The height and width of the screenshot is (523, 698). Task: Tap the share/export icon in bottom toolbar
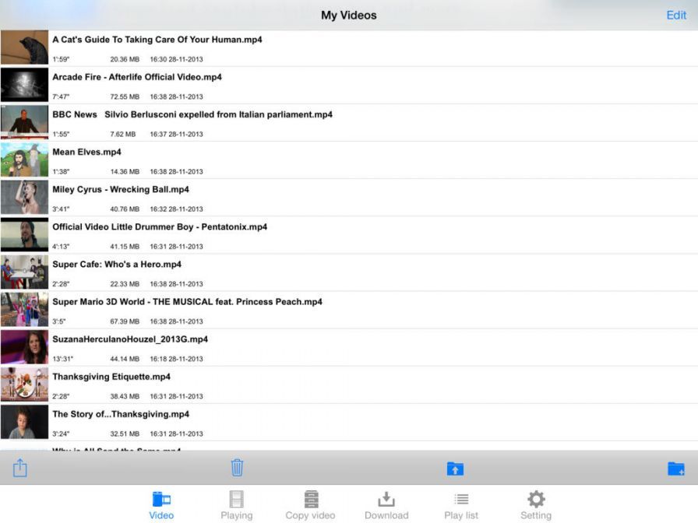[20, 468]
